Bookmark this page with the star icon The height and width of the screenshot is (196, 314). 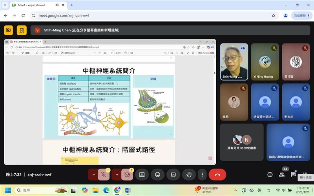tap(273, 16)
